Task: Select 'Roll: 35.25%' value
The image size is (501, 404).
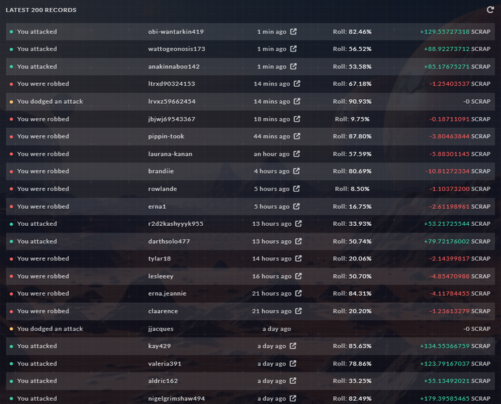Action: point(352,381)
